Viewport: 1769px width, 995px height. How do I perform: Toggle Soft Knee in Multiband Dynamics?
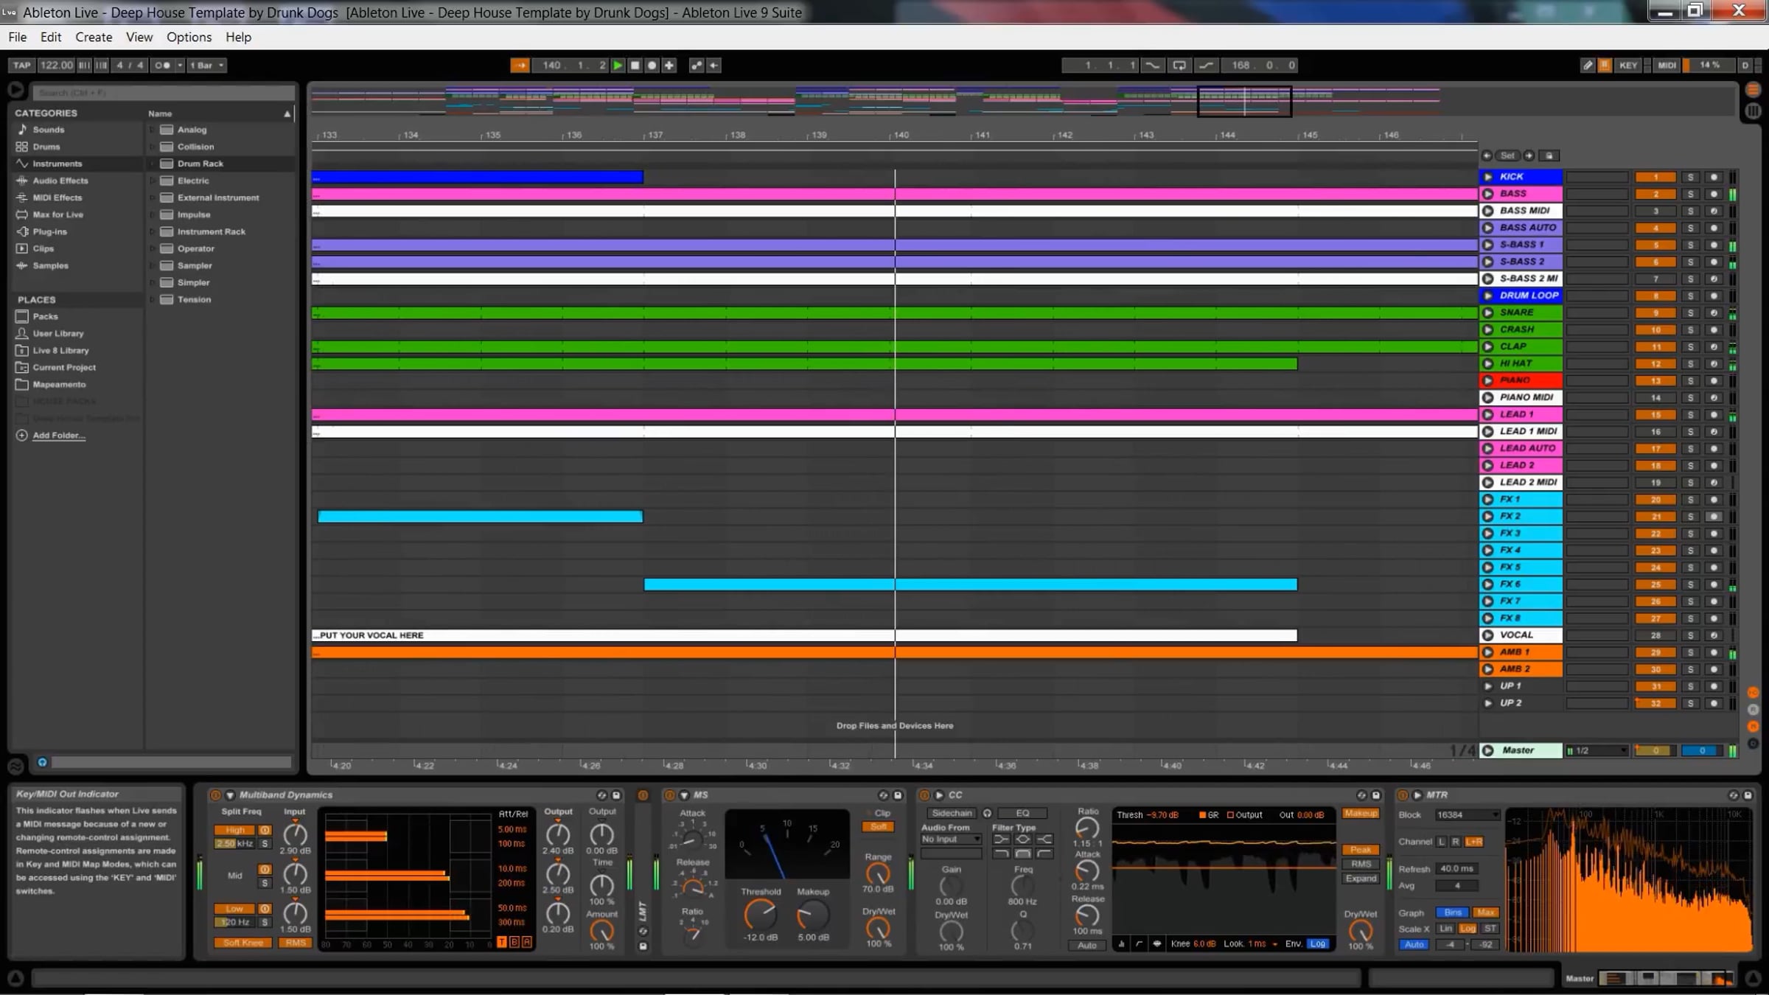[243, 943]
